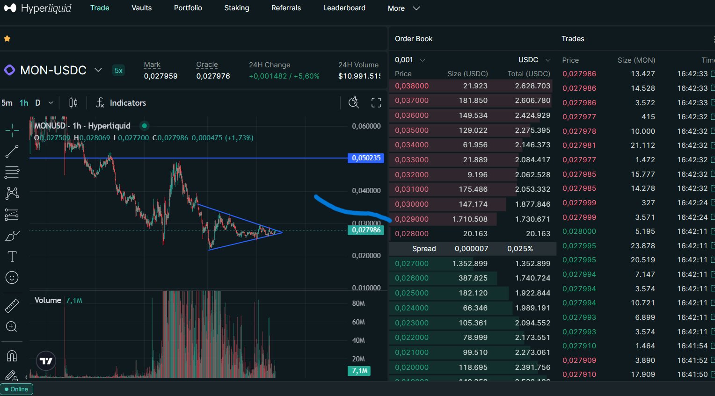
Task: Switch to the Order Book tab
Action: 414,39
